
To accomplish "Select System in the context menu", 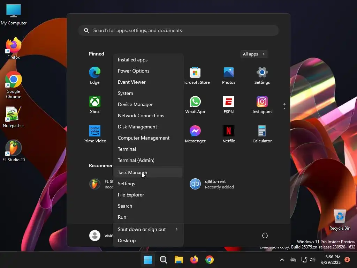I will pos(148,93).
